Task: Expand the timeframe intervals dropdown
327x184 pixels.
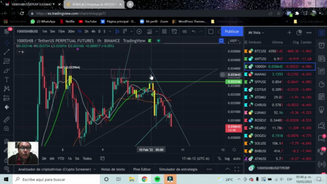Action: tap(110, 32)
